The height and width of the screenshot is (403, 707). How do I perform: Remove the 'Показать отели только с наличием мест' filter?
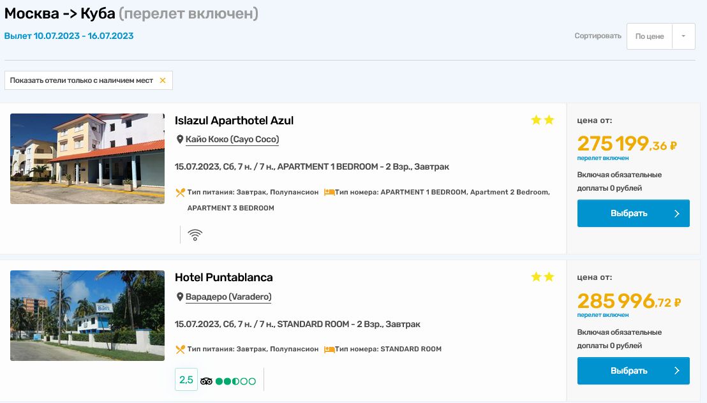click(x=163, y=80)
